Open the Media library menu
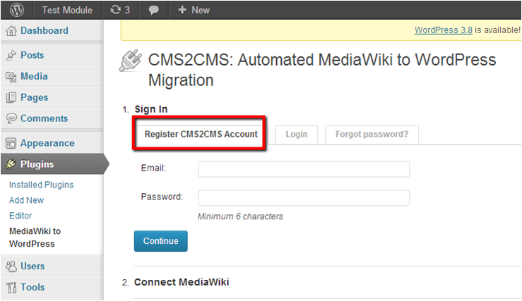The width and height of the screenshot is (522, 301). pos(34,76)
